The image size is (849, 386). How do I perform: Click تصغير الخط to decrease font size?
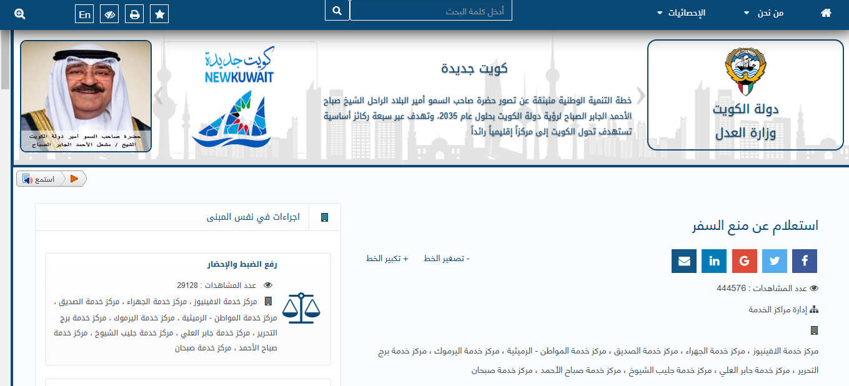(x=446, y=259)
